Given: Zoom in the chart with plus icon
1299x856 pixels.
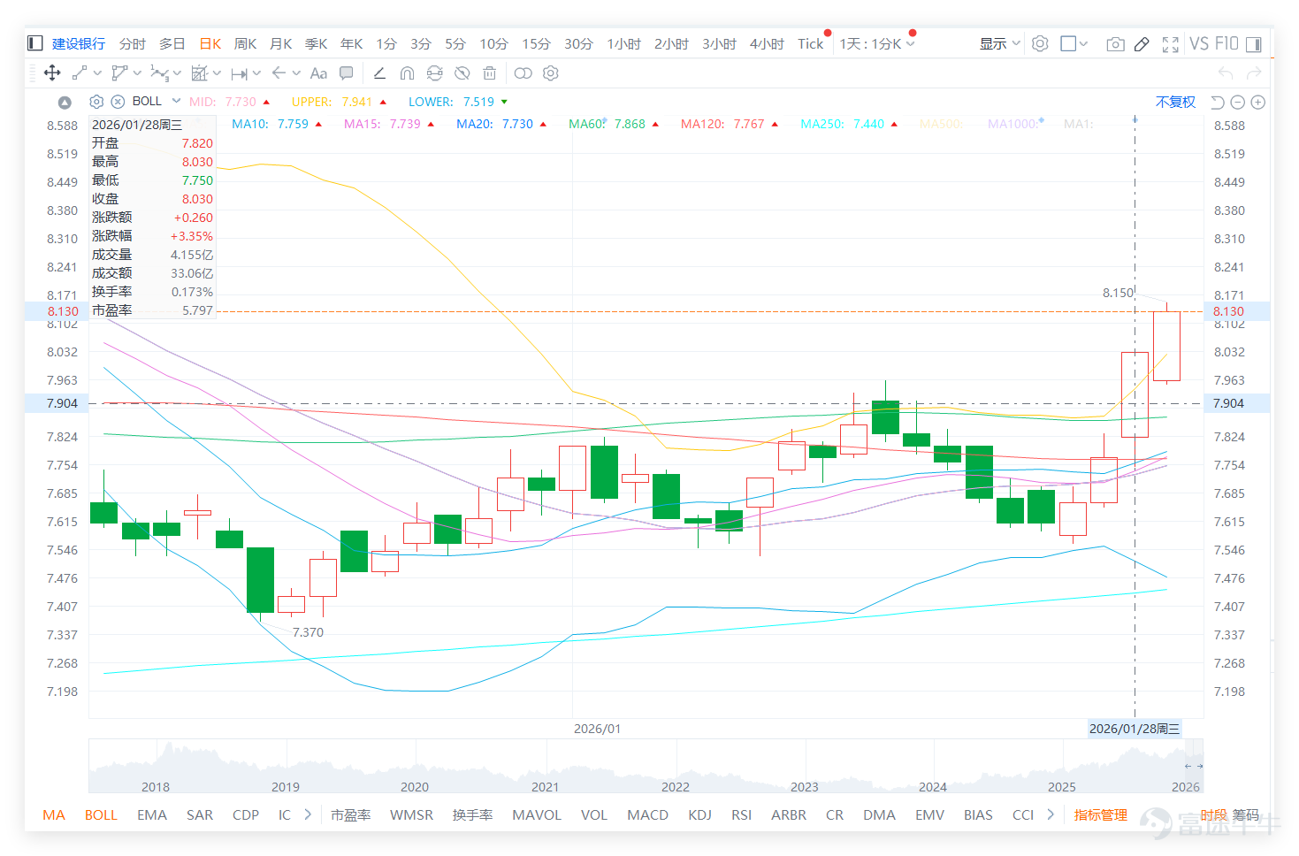Looking at the screenshot, I should click(1258, 103).
